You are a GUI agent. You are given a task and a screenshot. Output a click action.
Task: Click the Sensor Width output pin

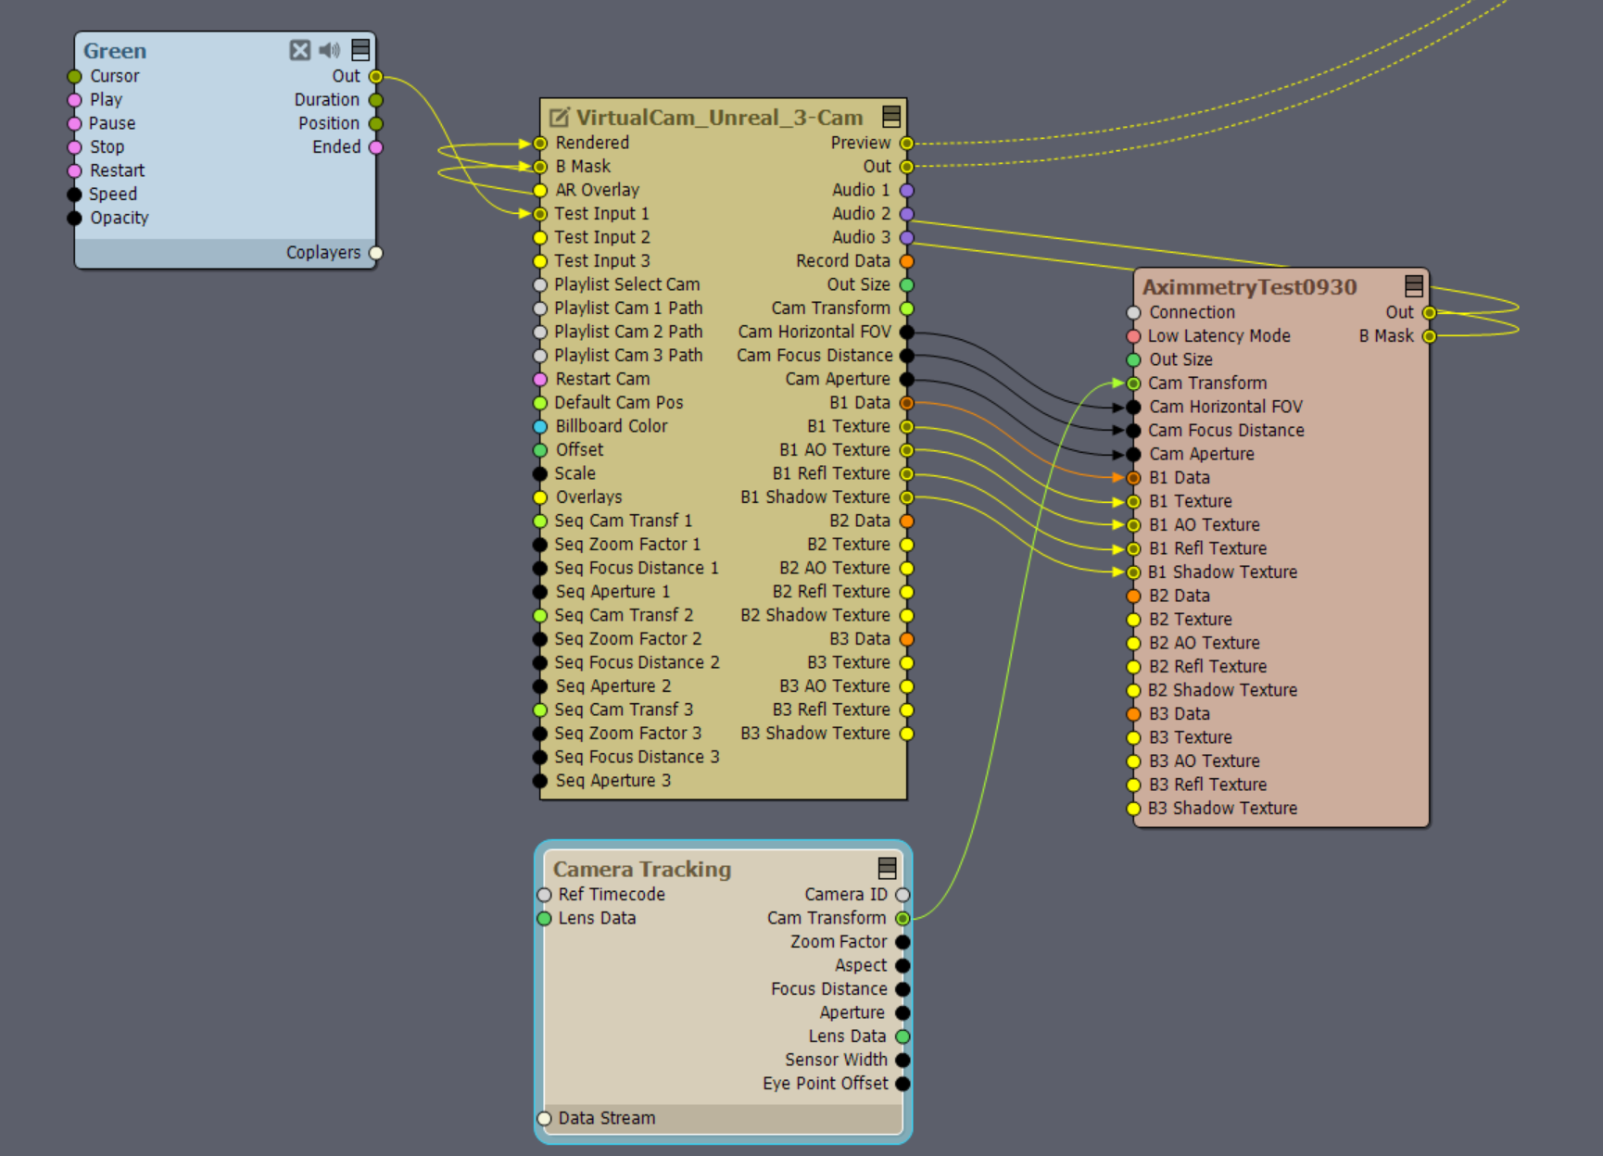pos(902,1060)
